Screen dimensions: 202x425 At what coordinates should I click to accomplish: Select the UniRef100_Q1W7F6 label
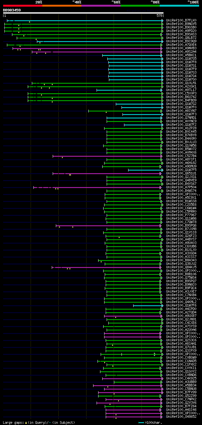coord(181,306)
